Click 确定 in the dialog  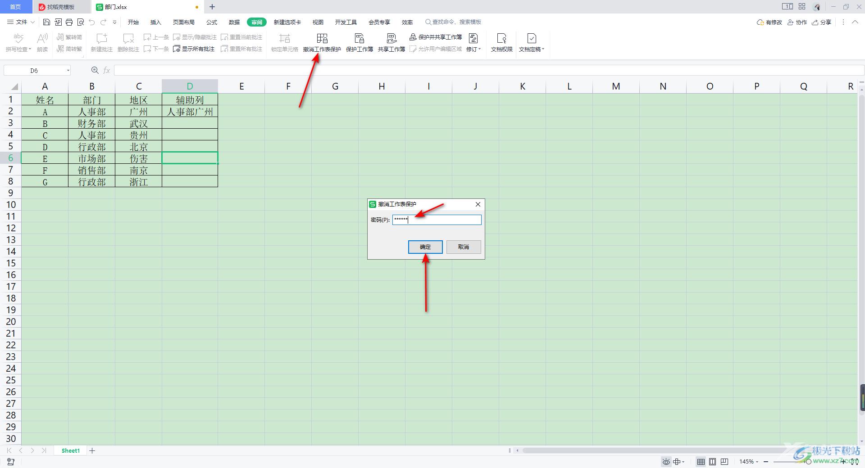point(425,247)
